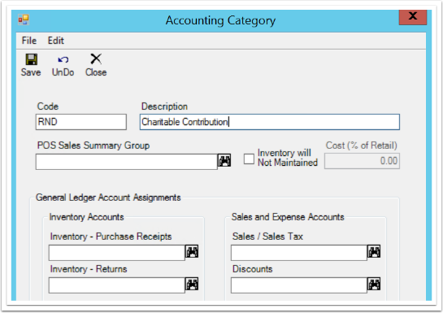This screenshot has width=443, height=313.
Task: Open the Edit menu
Action: (x=55, y=41)
